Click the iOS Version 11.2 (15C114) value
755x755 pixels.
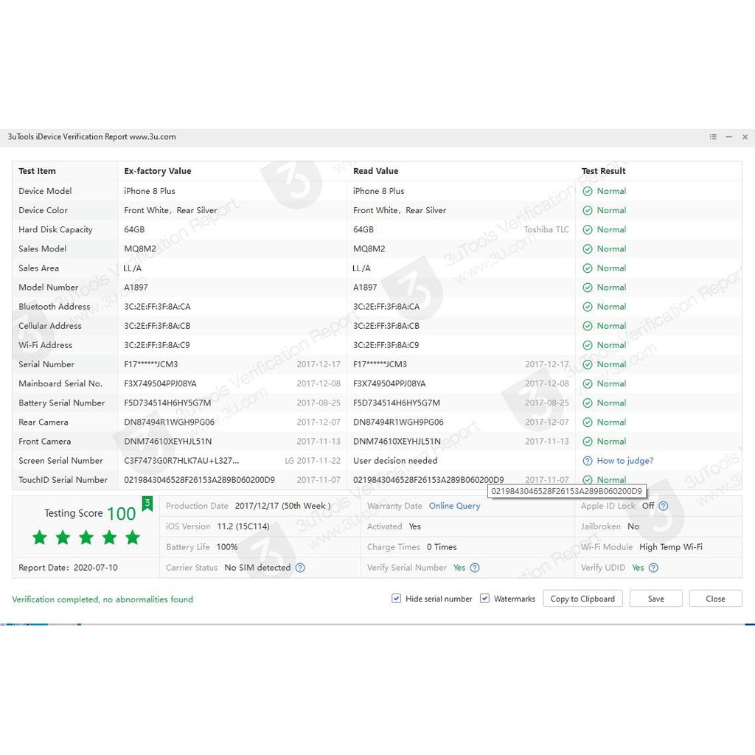click(243, 526)
